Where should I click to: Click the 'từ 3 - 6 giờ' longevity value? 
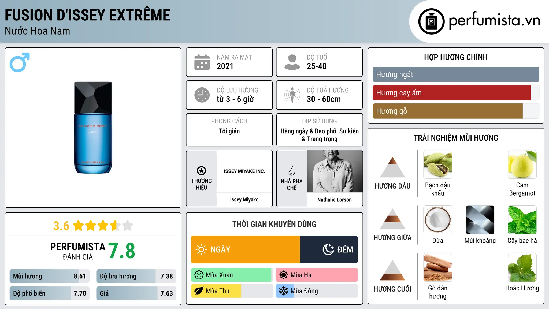click(235, 99)
